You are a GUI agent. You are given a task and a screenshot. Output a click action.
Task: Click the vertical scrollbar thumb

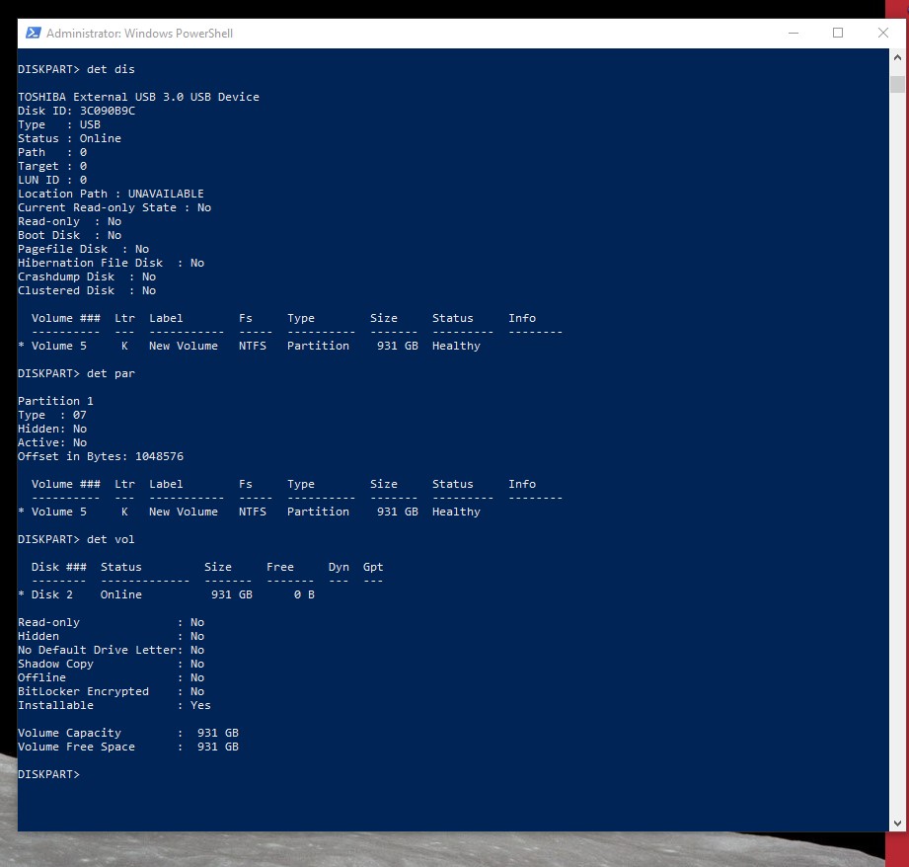coord(897,83)
